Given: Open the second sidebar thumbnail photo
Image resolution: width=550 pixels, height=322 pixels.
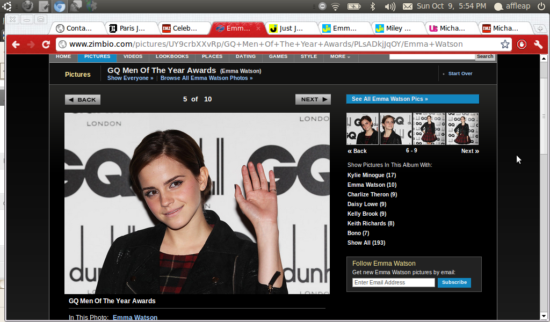Looking at the screenshot, I should click(x=396, y=129).
